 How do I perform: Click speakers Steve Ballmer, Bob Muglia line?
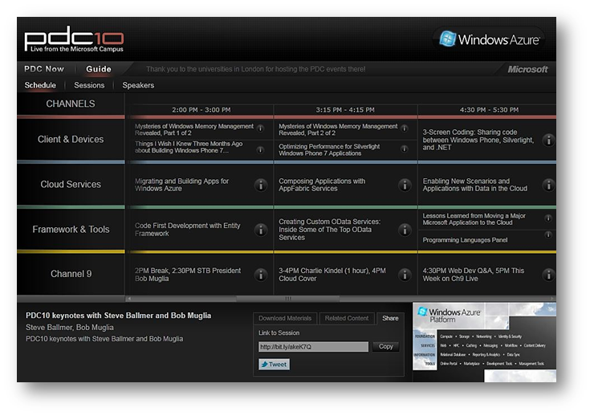click(x=70, y=328)
